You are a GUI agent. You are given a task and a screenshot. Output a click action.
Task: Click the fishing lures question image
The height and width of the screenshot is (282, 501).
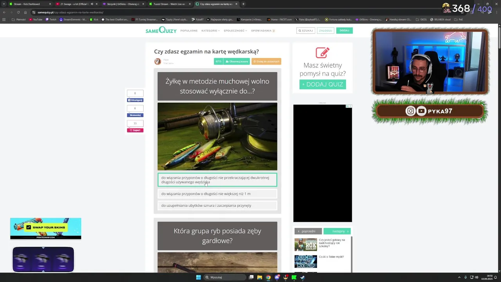[217, 136]
